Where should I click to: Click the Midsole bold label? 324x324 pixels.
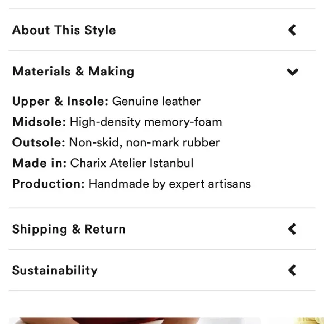click(39, 122)
